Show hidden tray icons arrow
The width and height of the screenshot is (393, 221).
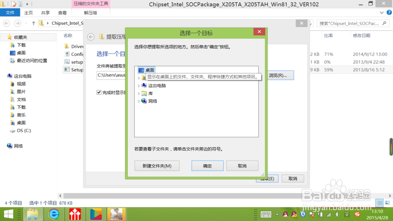[x=277, y=214]
